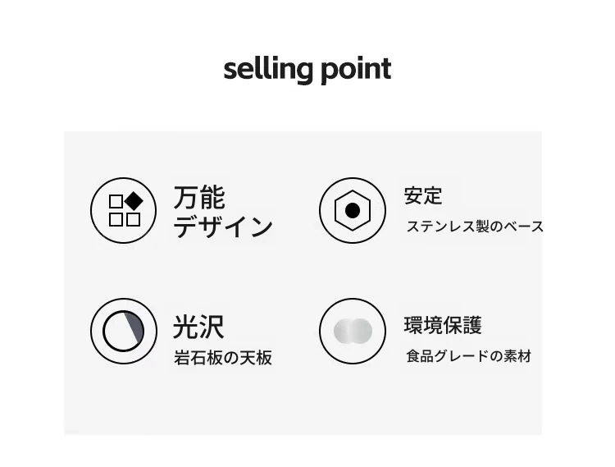
Task: Click the black diamond shape
Action: click(x=134, y=202)
